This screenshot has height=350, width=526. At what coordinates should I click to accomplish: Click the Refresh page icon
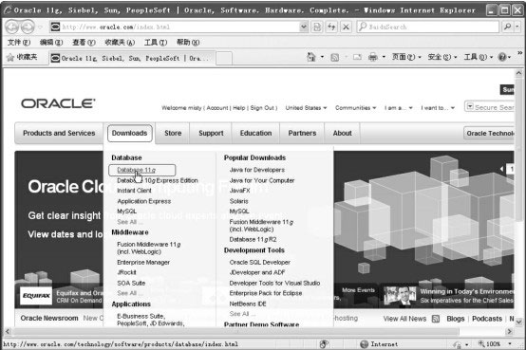(331, 27)
